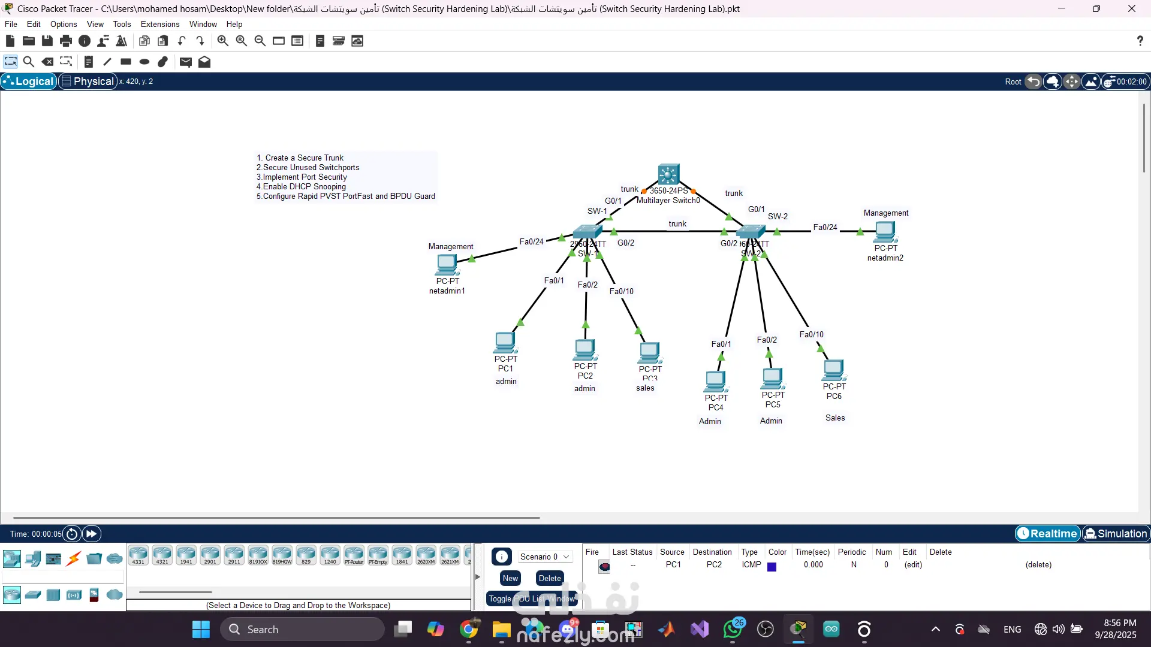
Task: Choose the Place Note tool
Action: [x=89, y=62]
